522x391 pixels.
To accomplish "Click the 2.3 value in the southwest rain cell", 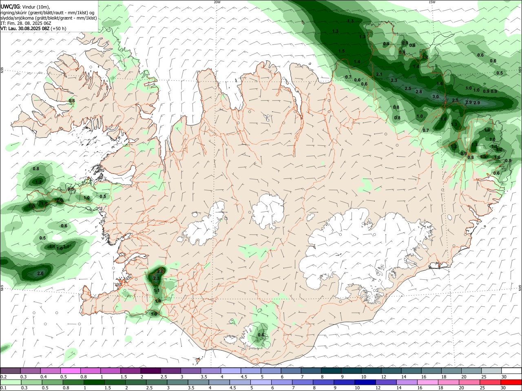I will pyautogui.click(x=156, y=278).
